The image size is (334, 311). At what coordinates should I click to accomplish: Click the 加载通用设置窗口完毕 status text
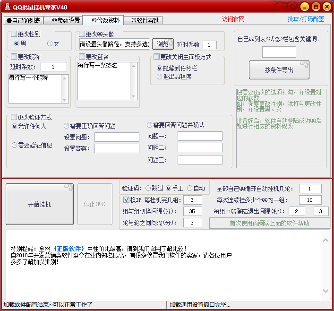tap(200, 304)
